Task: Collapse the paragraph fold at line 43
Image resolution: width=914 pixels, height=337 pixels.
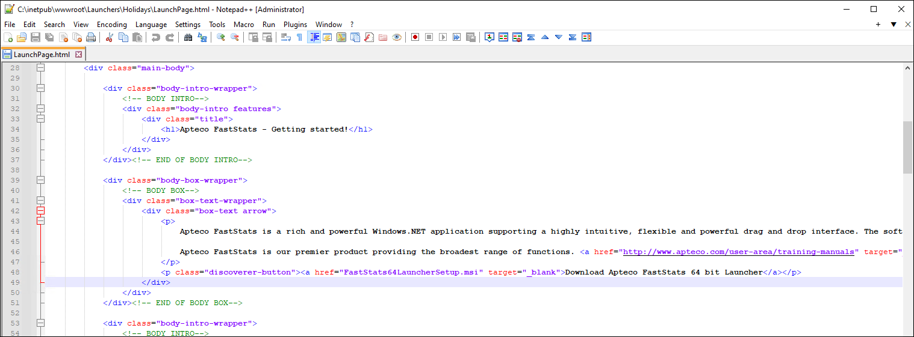Action: (41, 221)
